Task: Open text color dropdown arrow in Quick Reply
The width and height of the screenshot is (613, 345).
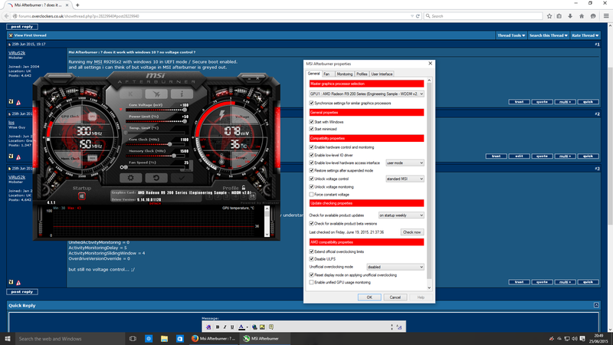Action: 247,327
